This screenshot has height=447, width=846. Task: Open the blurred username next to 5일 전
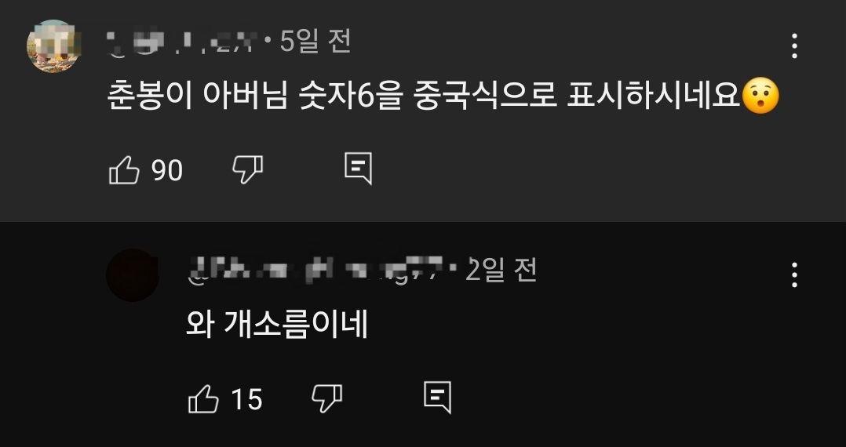coord(184,43)
